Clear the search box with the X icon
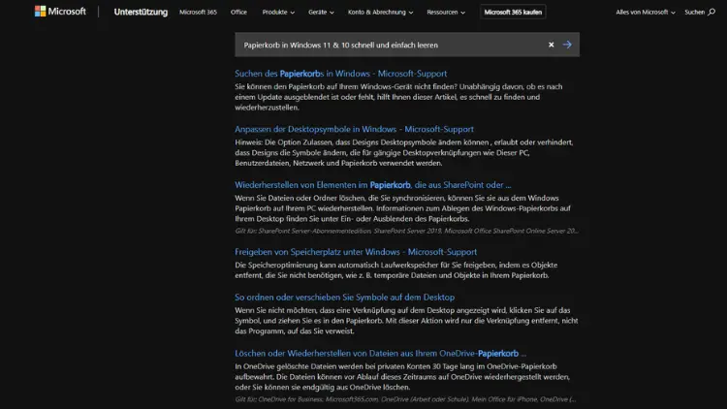 coord(551,45)
